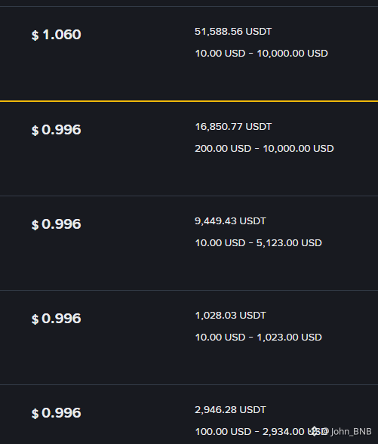Select the $1.060 price
The height and width of the screenshot is (444, 378).
57,35
